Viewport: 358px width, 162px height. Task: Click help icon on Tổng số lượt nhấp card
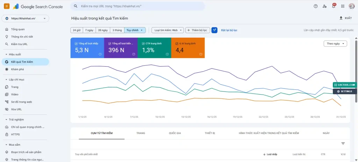[x=100, y=54]
